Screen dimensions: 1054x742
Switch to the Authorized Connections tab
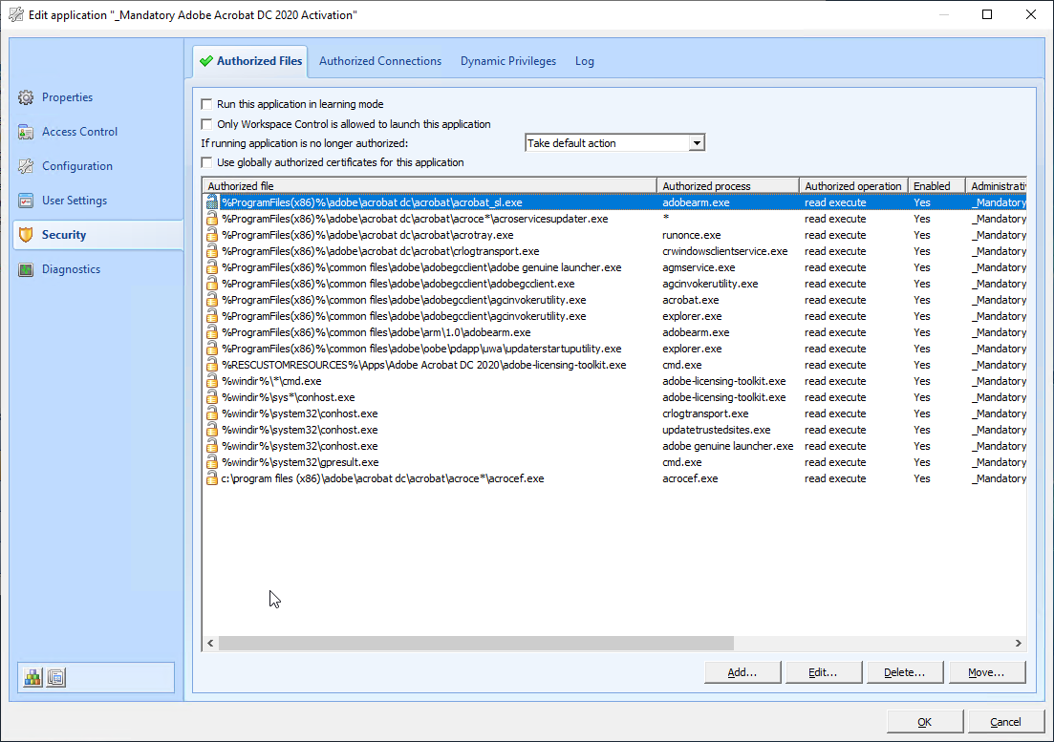coord(380,61)
